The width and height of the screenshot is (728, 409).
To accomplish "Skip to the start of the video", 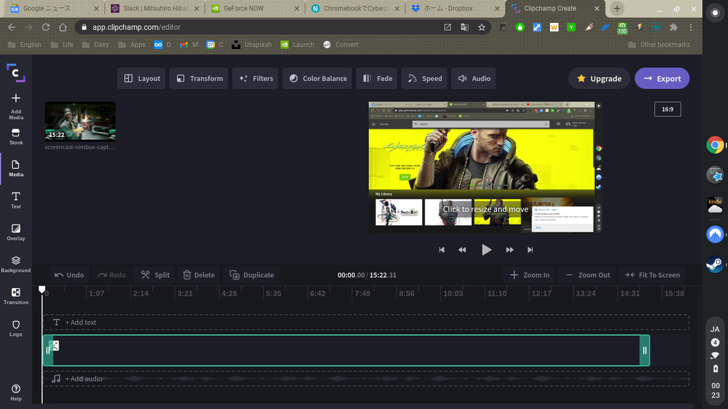I will point(442,250).
